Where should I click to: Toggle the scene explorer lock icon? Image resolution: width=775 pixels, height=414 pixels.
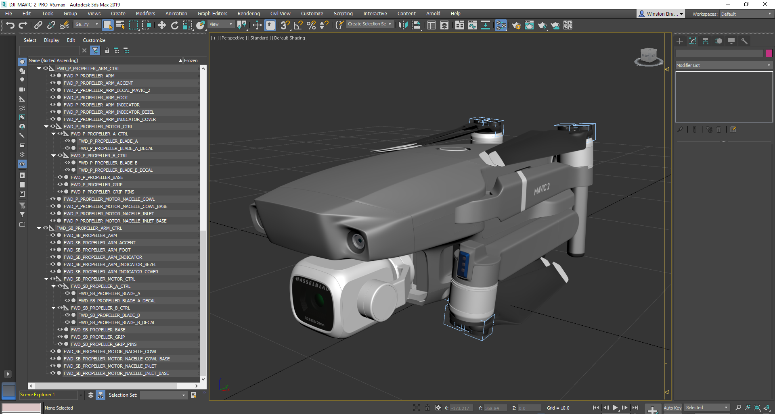click(107, 50)
